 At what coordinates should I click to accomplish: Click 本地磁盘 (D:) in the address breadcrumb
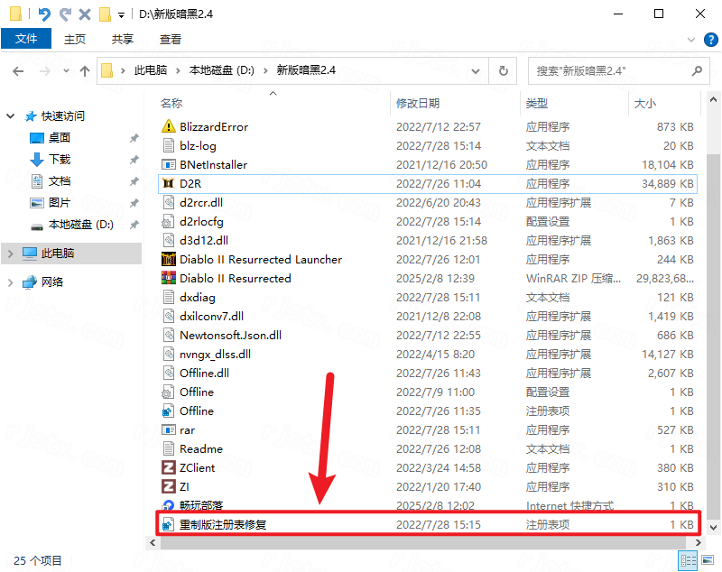(x=221, y=70)
